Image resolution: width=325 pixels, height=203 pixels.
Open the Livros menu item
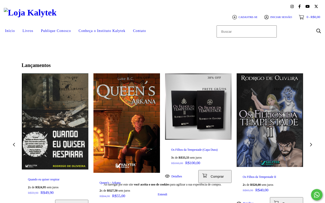(28, 31)
